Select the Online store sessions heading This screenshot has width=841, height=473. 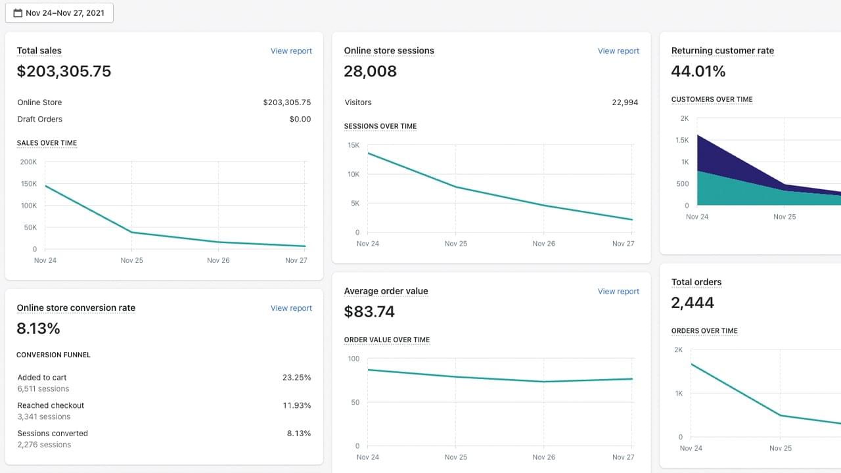tap(389, 51)
